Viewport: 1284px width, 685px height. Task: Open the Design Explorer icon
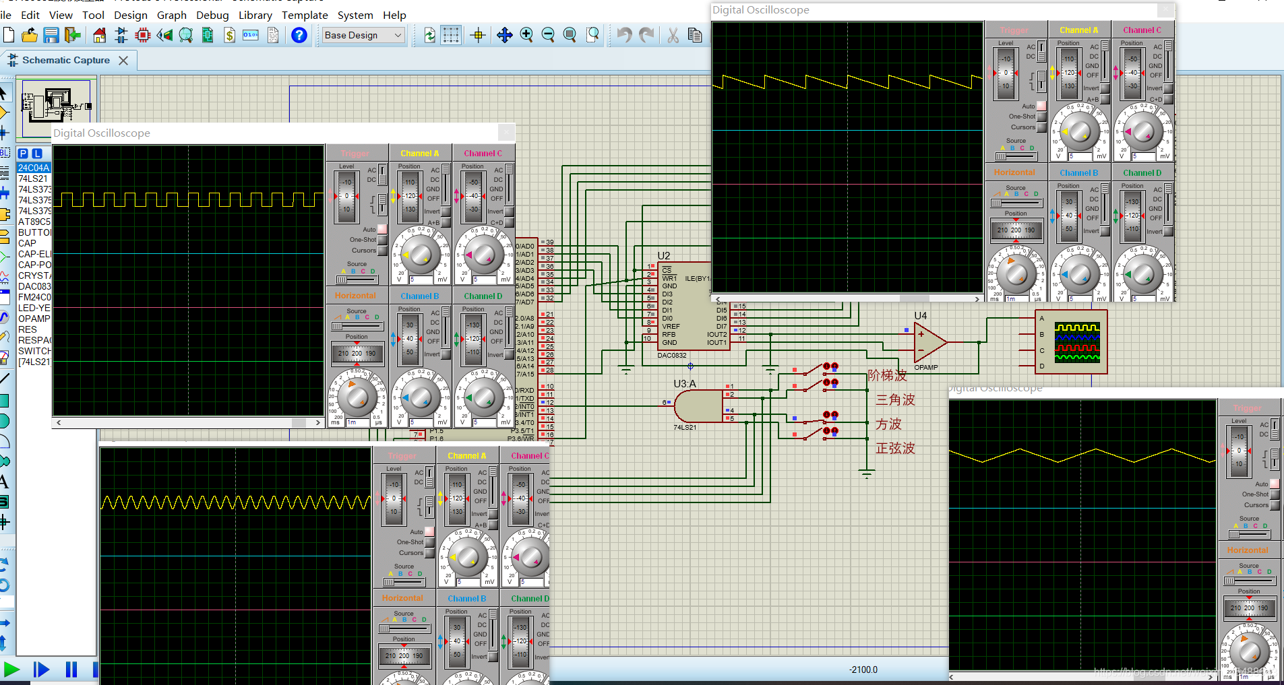click(x=208, y=35)
